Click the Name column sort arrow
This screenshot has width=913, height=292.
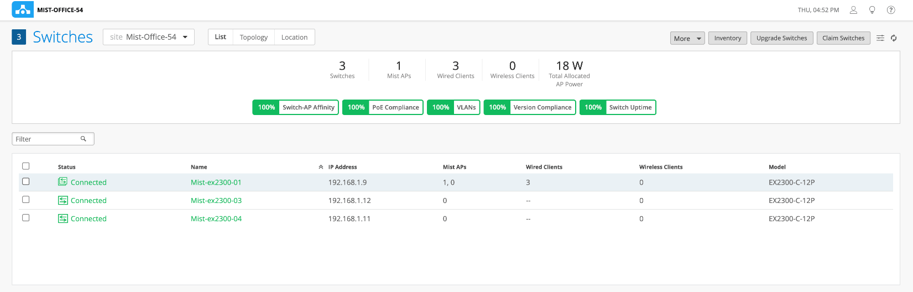click(x=321, y=167)
